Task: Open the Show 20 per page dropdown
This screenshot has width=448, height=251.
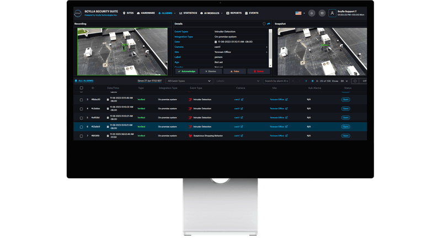Action: coord(344,81)
